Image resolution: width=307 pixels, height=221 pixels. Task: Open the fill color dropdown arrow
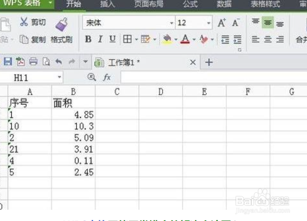point(176,39)
